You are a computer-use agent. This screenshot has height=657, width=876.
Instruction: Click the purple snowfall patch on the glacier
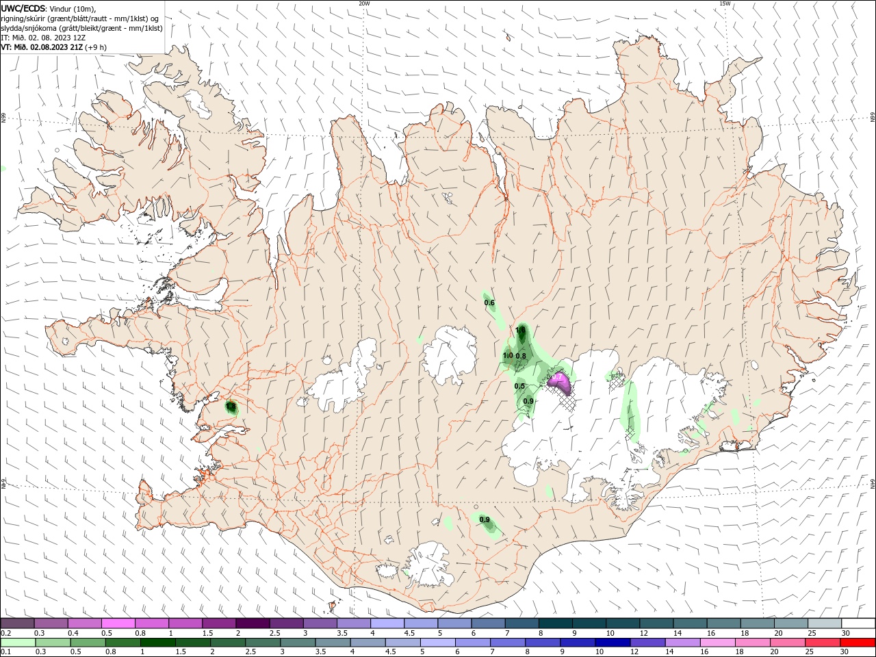point(561,383)
